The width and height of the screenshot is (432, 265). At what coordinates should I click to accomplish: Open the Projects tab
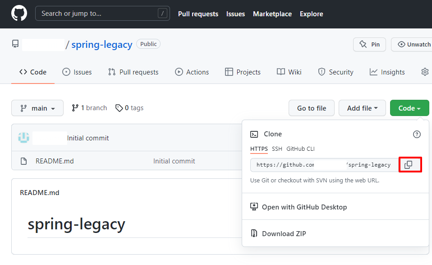pos(243,72)
